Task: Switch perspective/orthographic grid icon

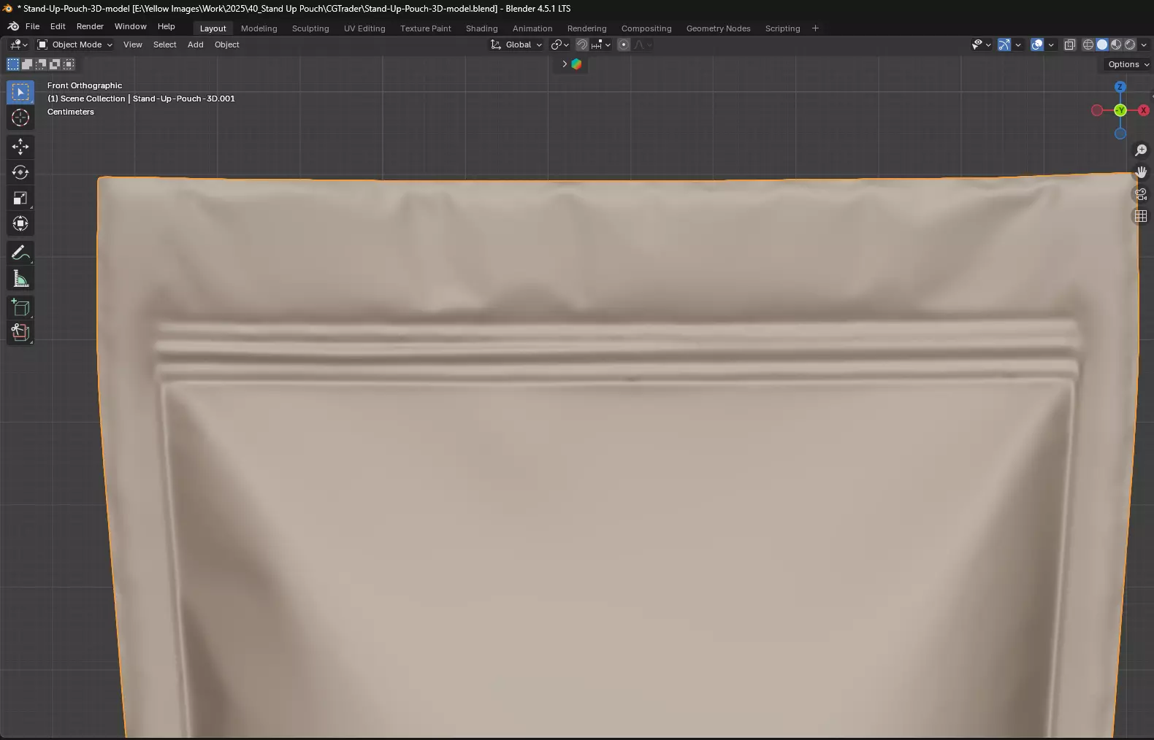Action: [1141, 216]
